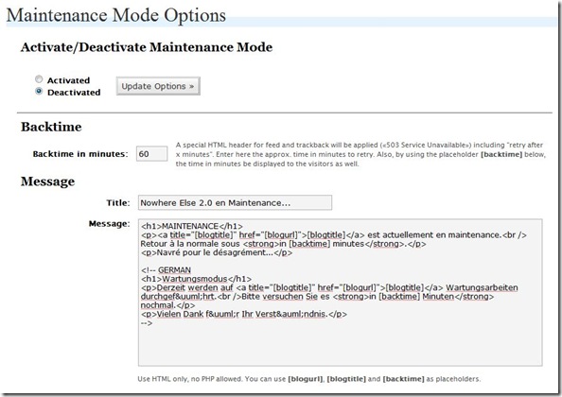This screenshot has width=562, height=397.
Task: Click the Backtime section heading
Action: click(x=51, y=127)
